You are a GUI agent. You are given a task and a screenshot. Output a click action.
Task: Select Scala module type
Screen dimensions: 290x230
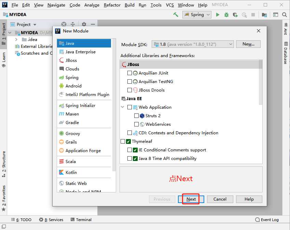pyautogui.click(x=84, y=162)
